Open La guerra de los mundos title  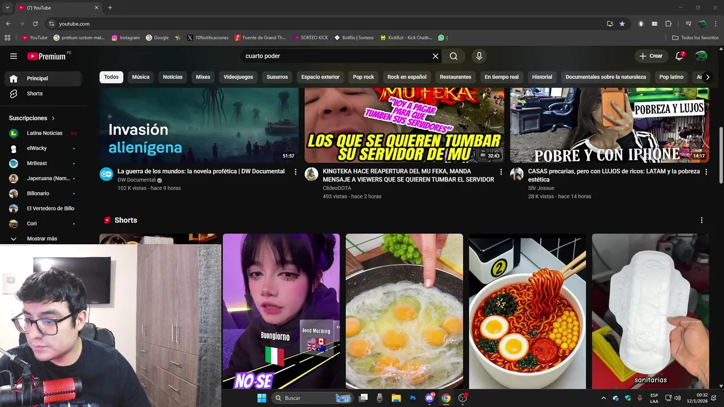201,171
